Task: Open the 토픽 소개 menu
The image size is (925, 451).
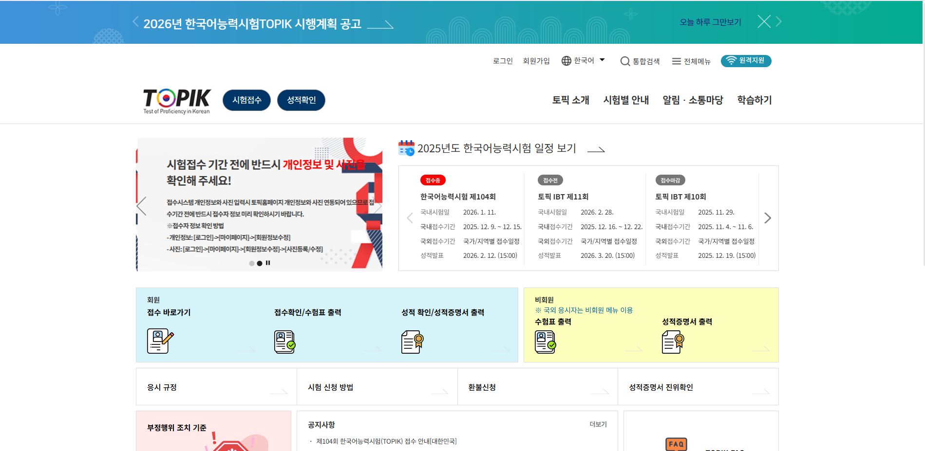Action: click(570, 100)
